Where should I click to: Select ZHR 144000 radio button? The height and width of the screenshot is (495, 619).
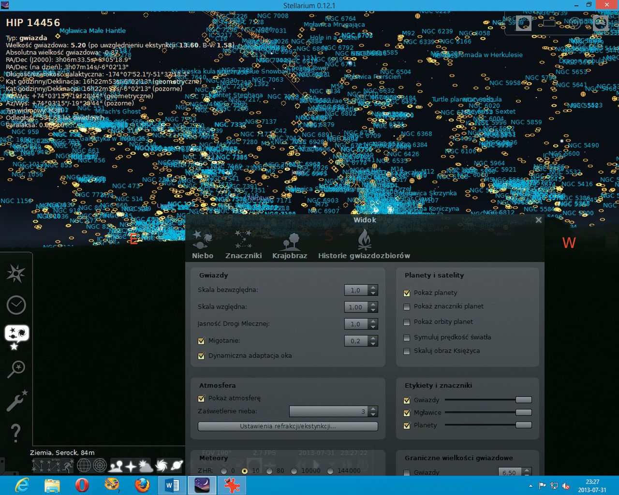tap(330, 471)
